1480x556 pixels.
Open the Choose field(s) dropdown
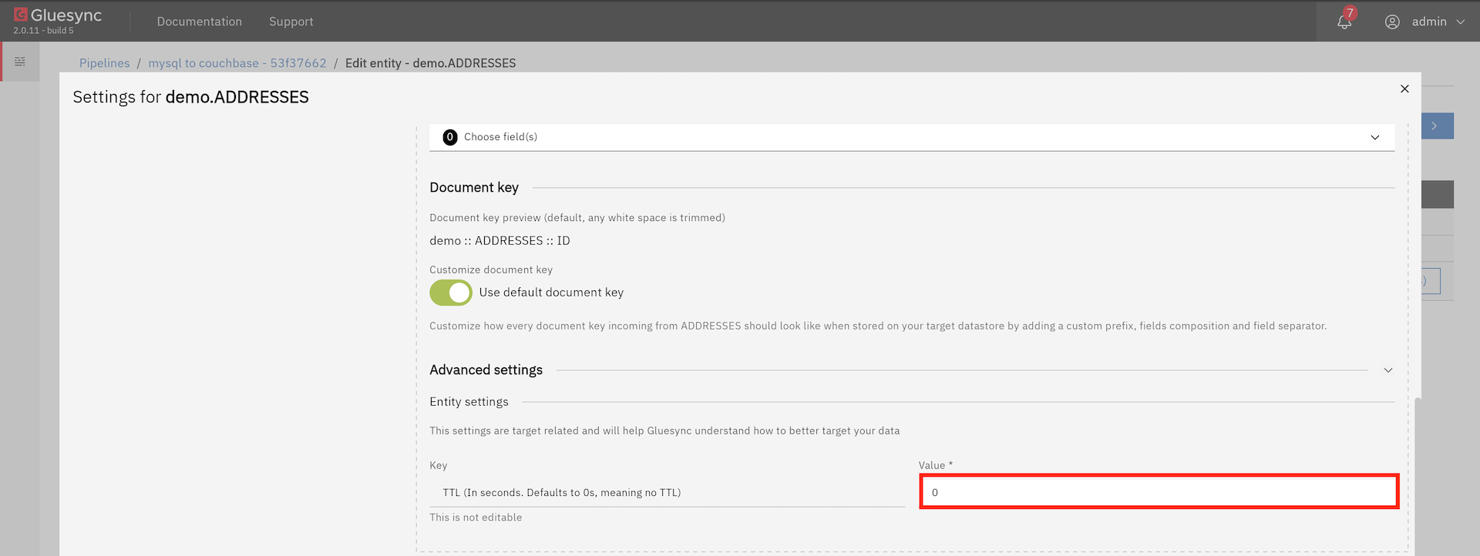tap(912, 137)
